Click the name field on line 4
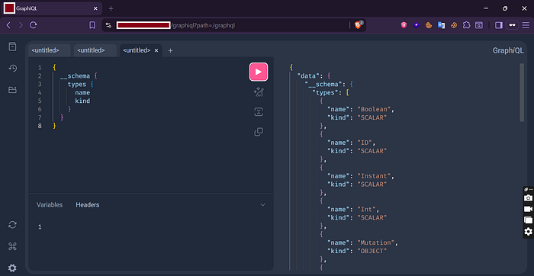 click(82, 92)
